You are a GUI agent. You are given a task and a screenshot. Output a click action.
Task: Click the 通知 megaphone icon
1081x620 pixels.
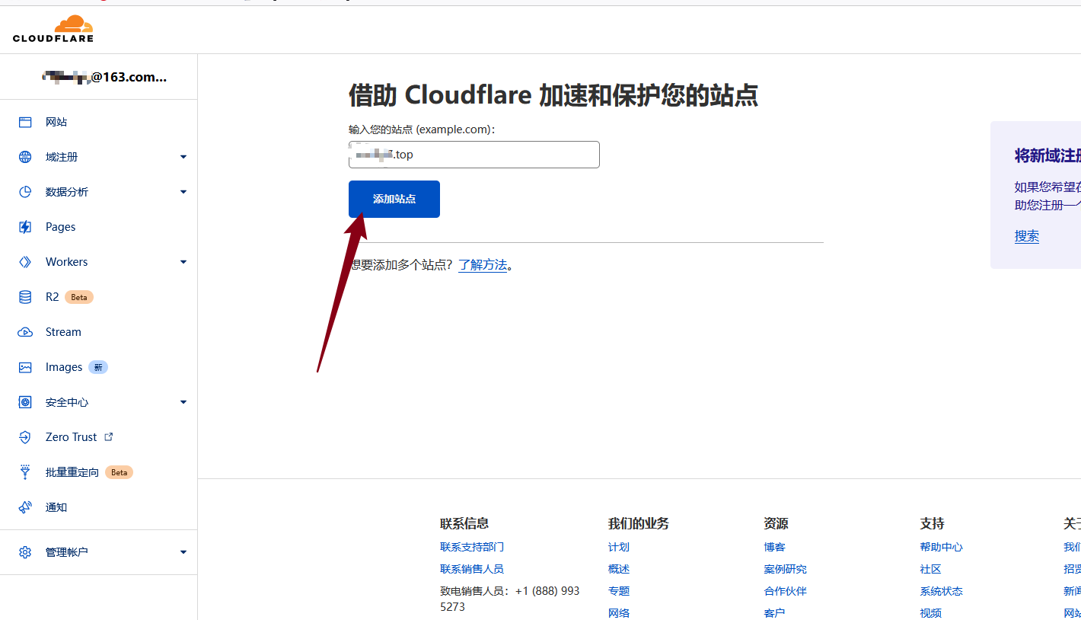pos(25,507)
